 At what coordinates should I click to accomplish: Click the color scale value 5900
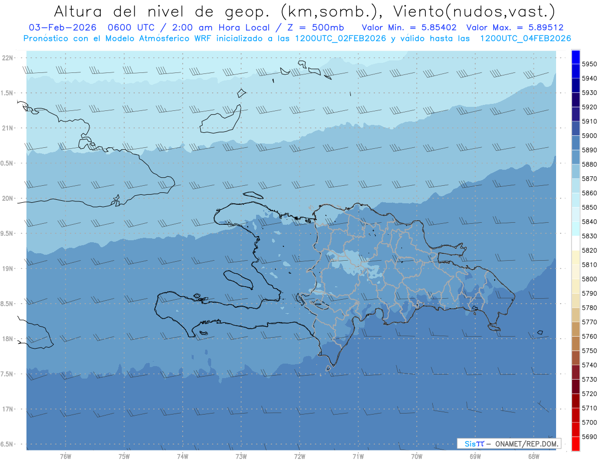tap(589, 136)
